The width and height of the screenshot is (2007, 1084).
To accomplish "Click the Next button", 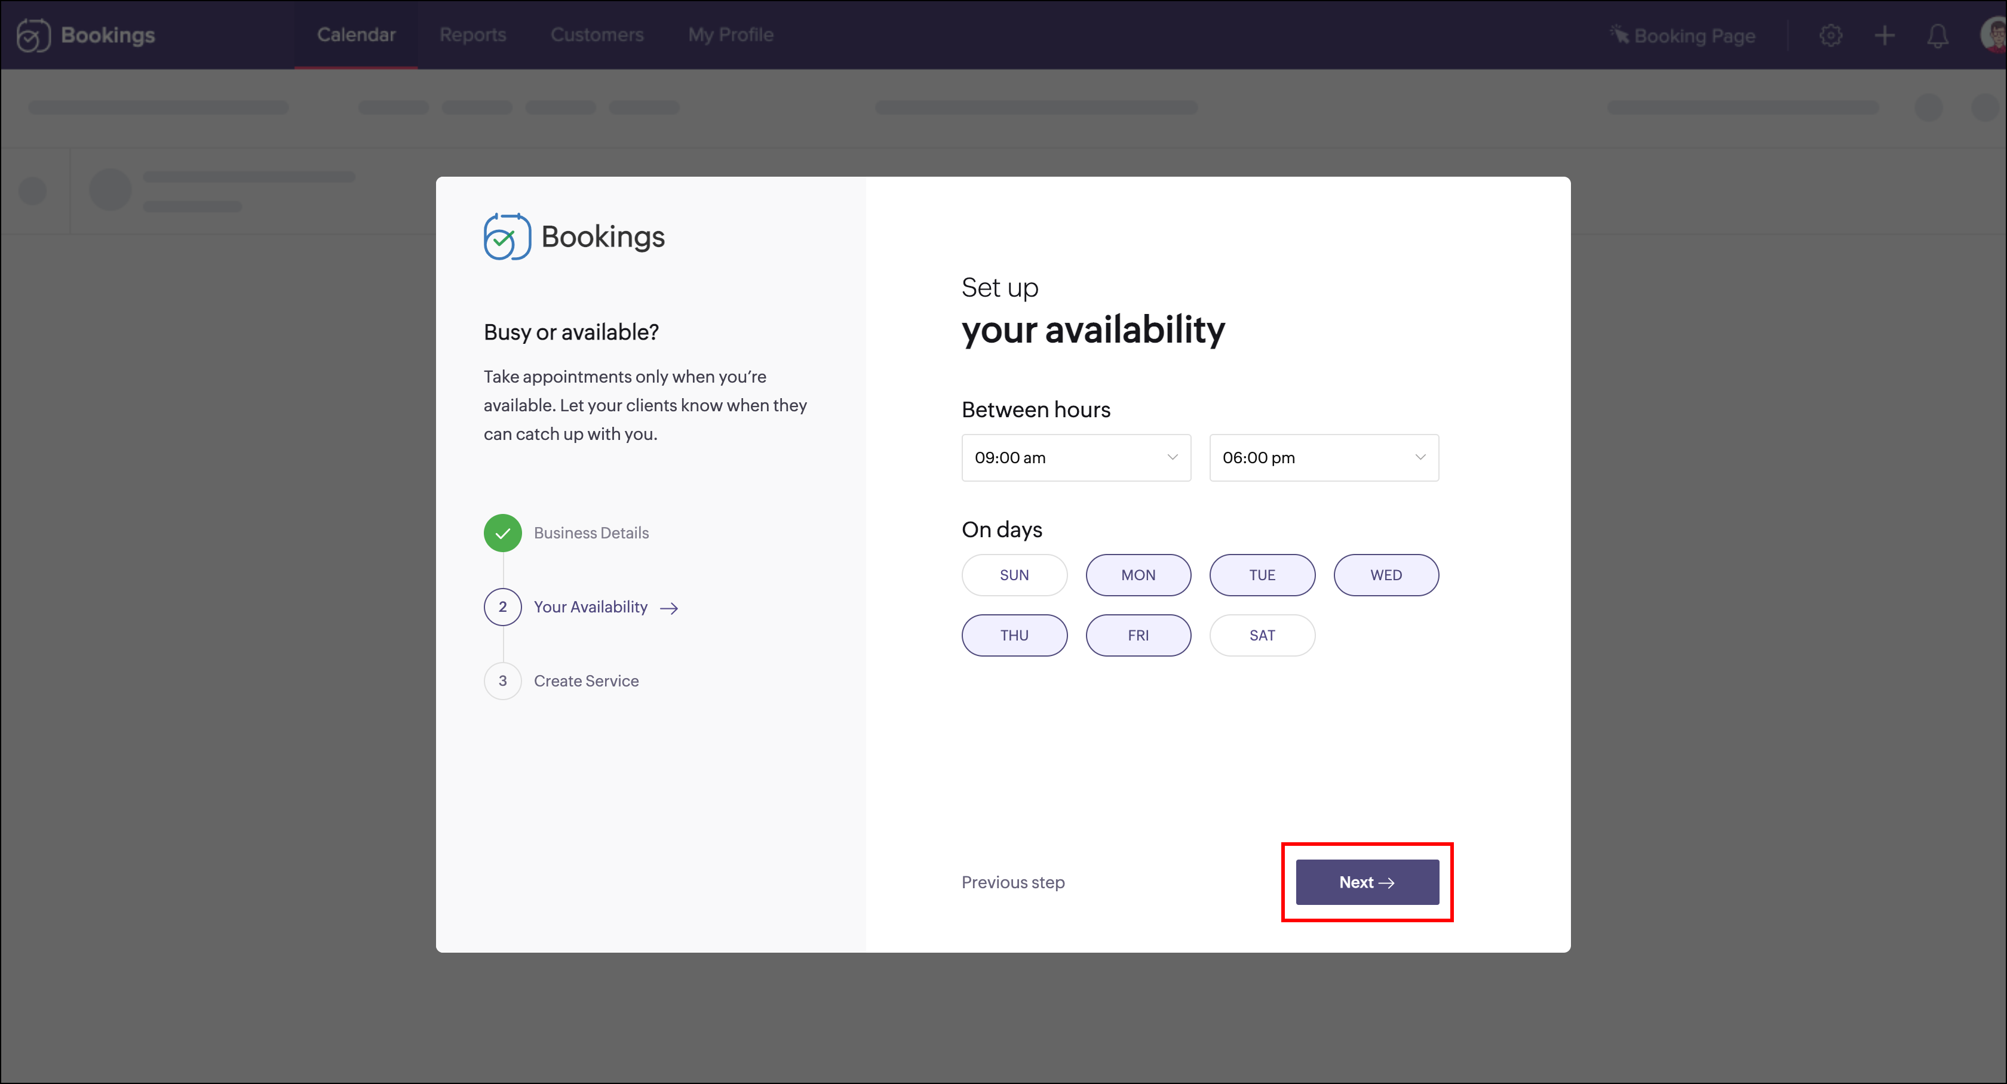I will (x=1367, y=882).
